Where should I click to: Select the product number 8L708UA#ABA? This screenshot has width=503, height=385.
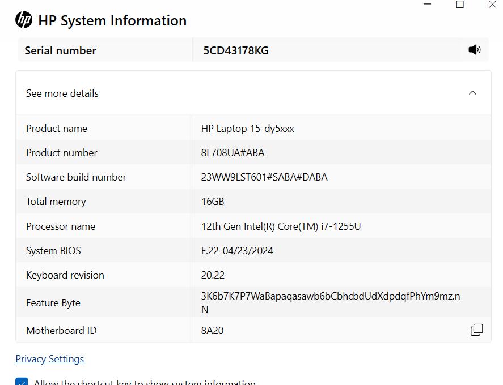pos(233,153)
